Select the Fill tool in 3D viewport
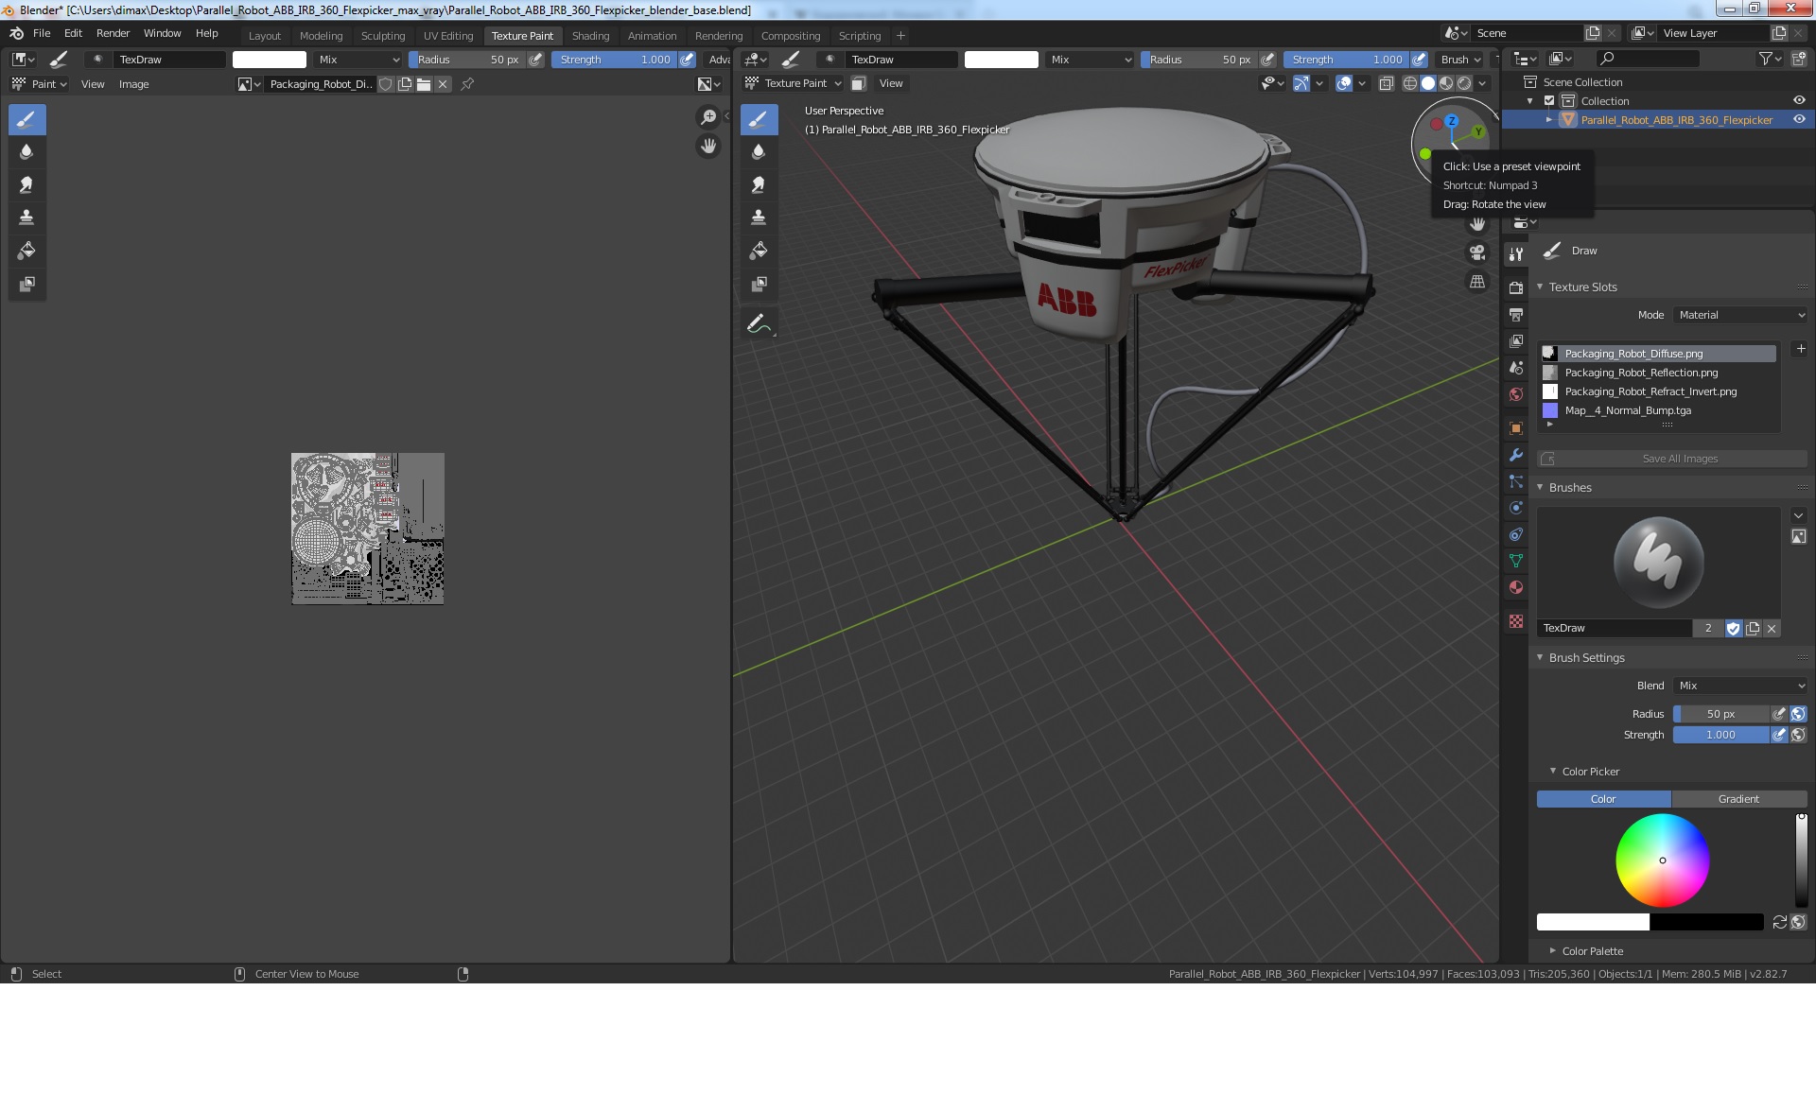 (x=759, y=251)
